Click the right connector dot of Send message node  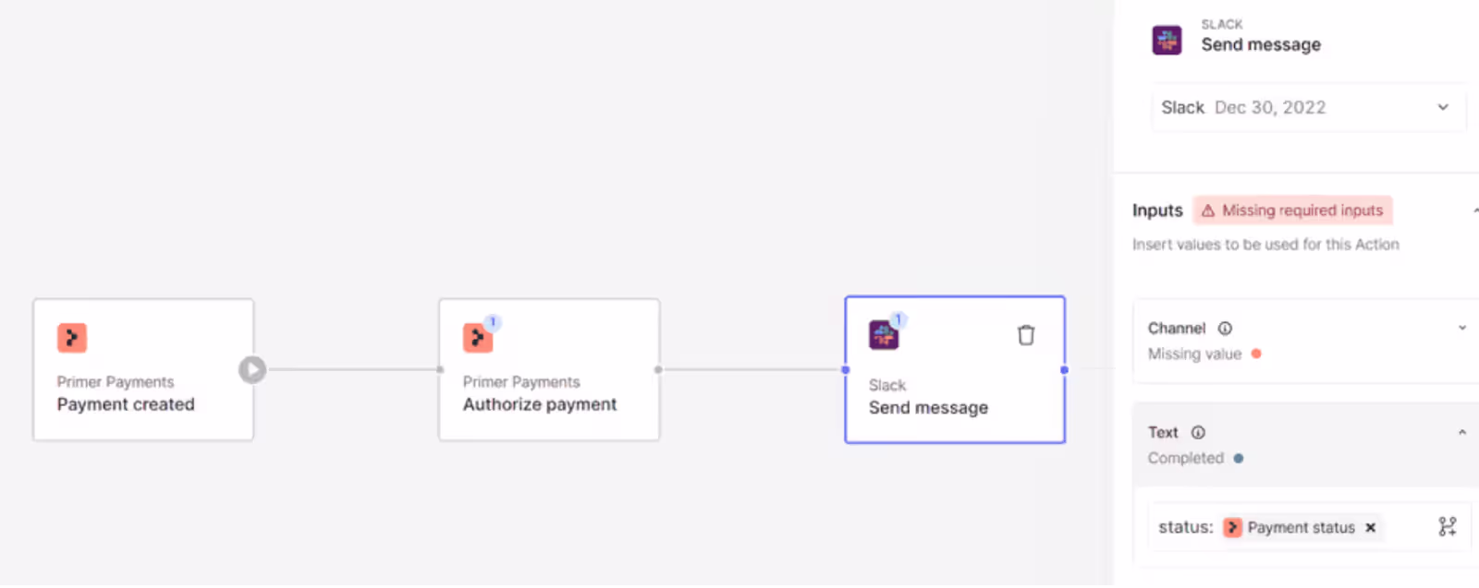tap(1065, 370)
